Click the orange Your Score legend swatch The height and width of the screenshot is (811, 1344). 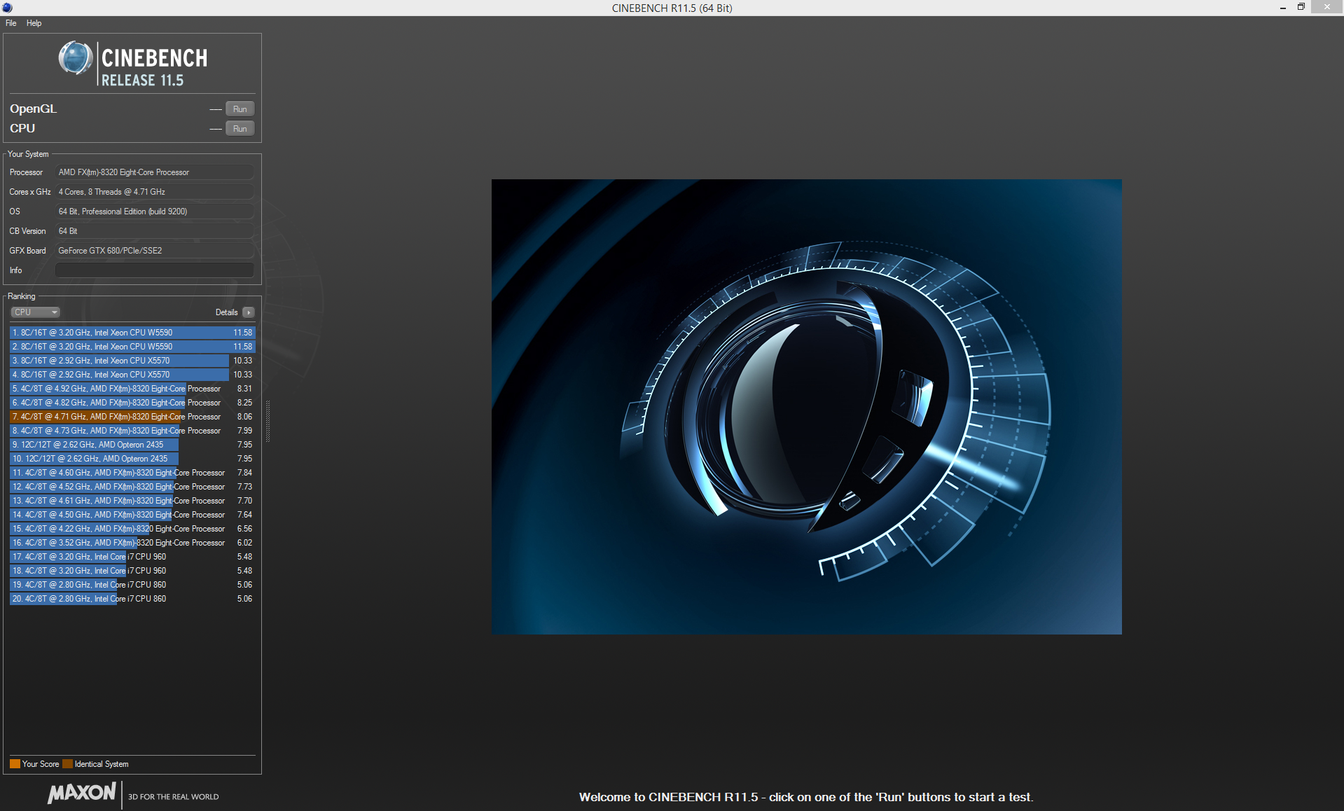point(15,764)
